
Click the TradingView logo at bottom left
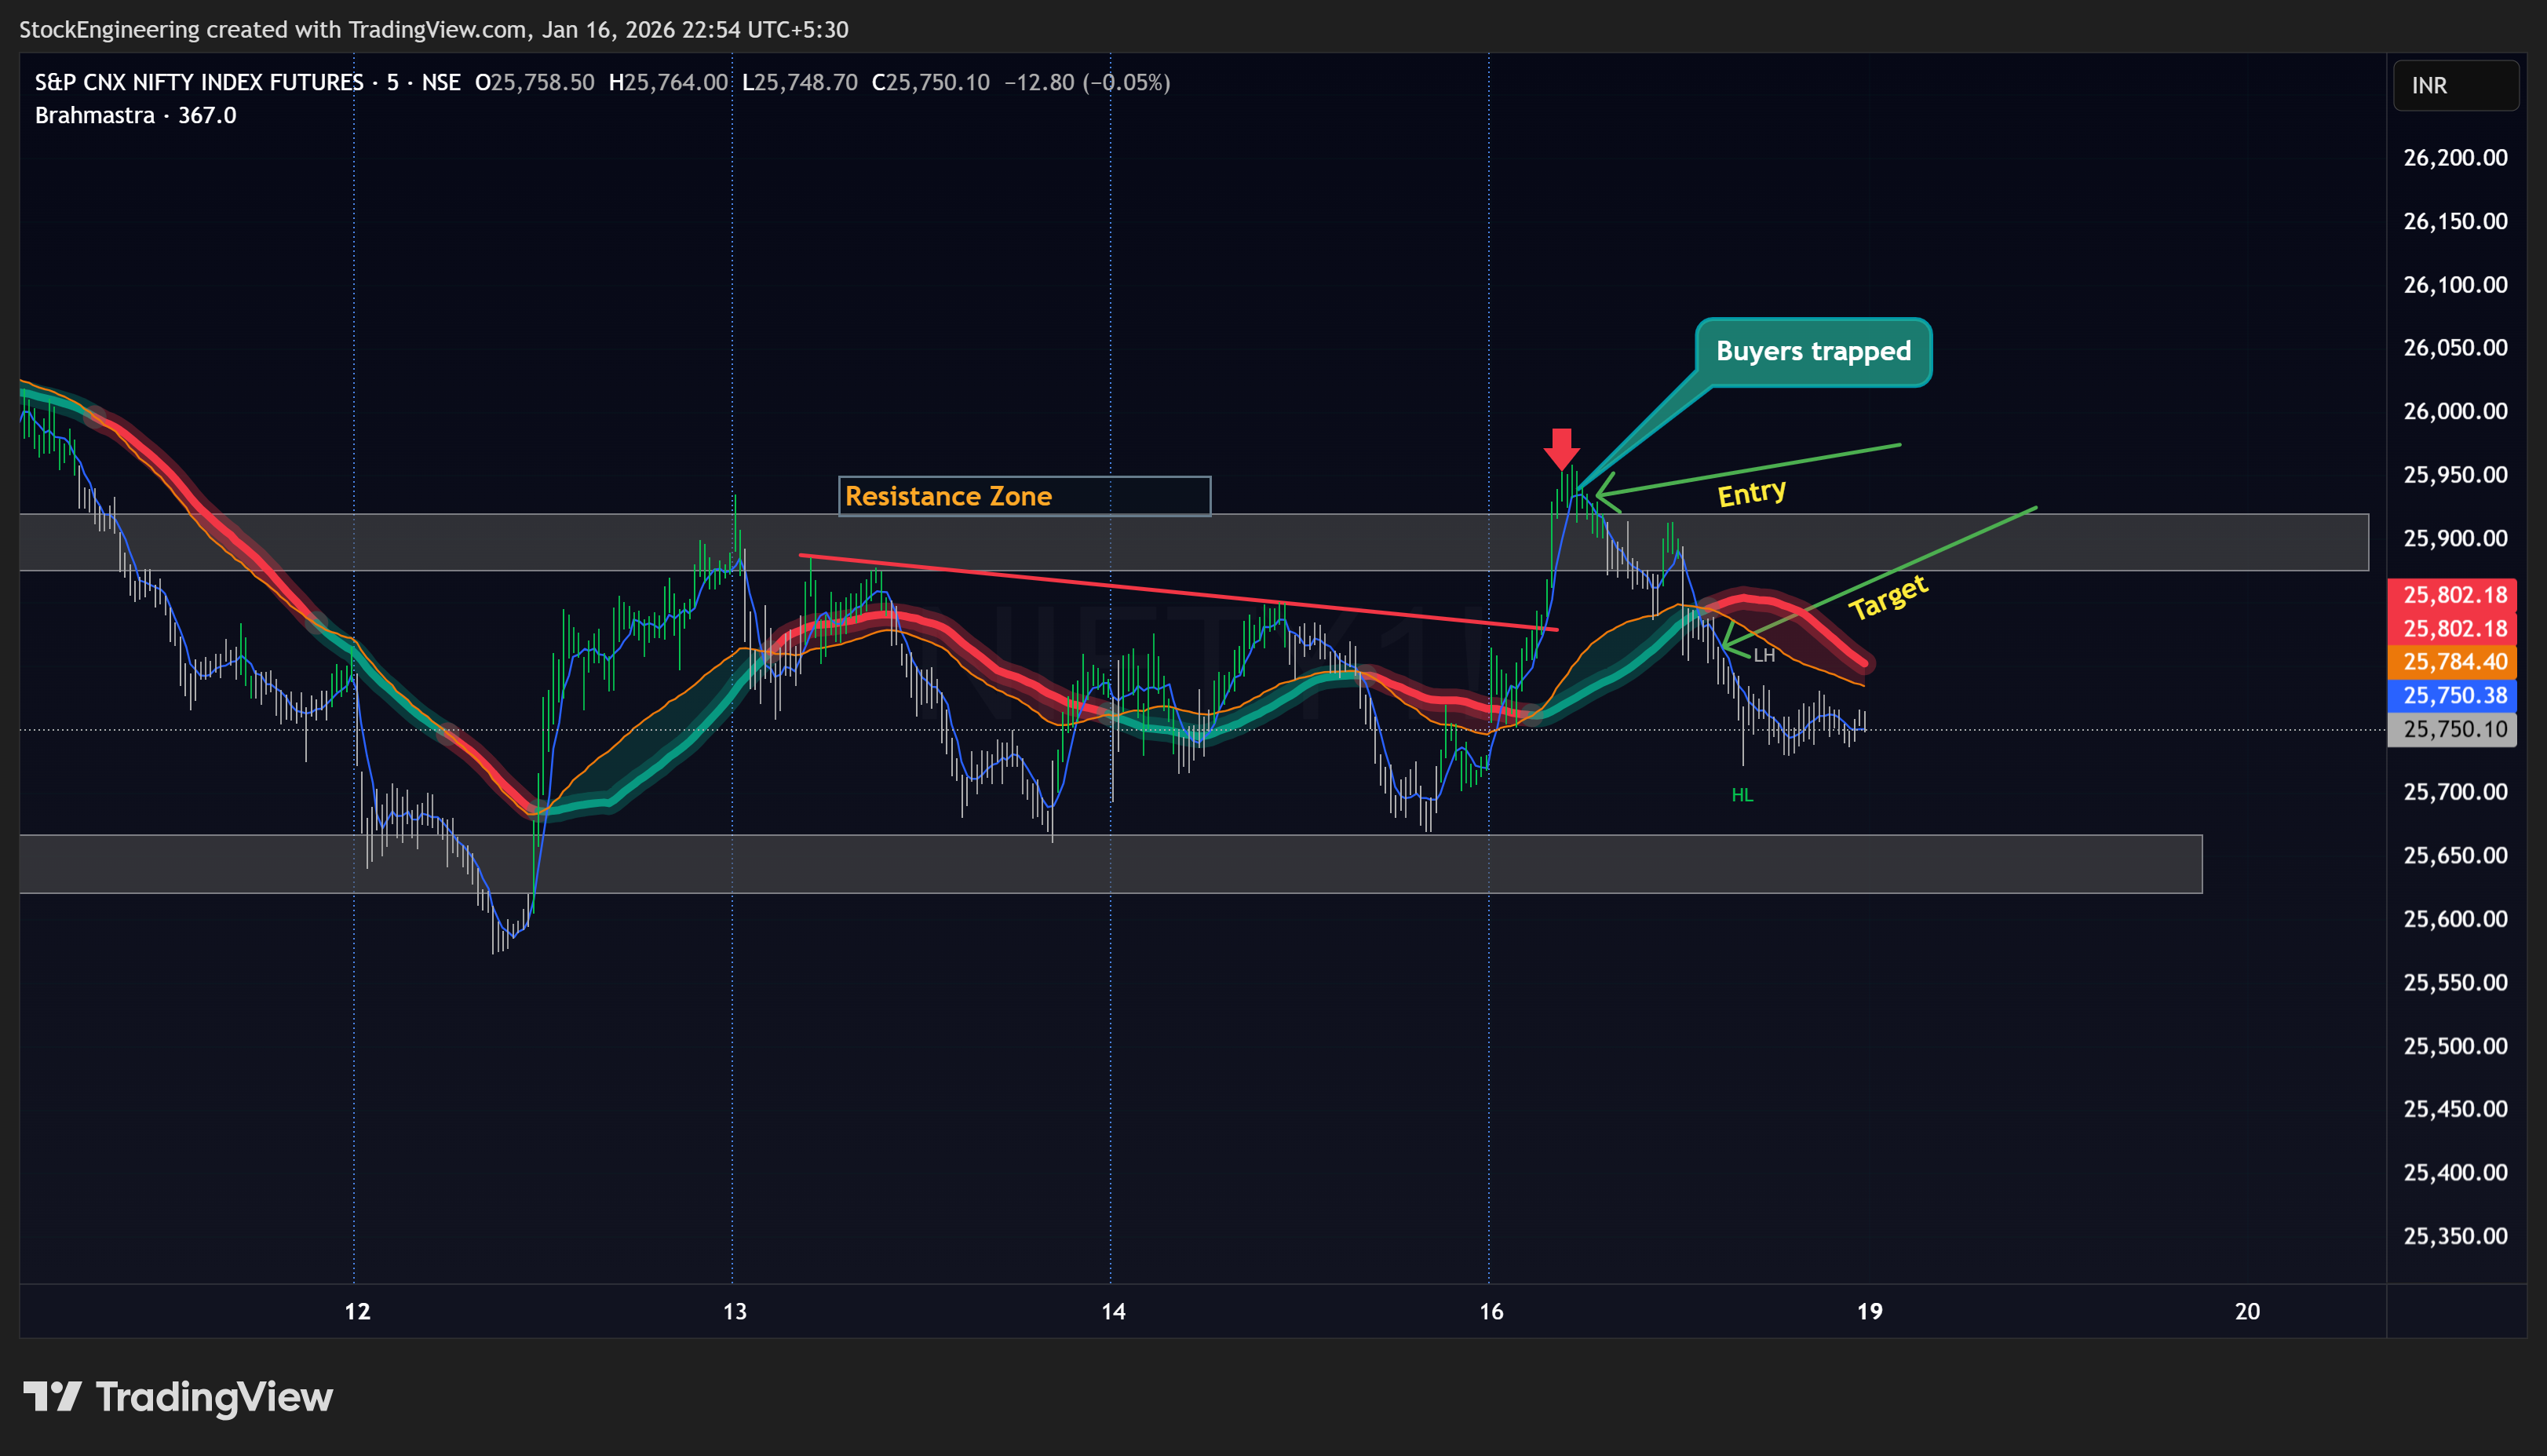pyautogui.click(x=178, y=1397)
